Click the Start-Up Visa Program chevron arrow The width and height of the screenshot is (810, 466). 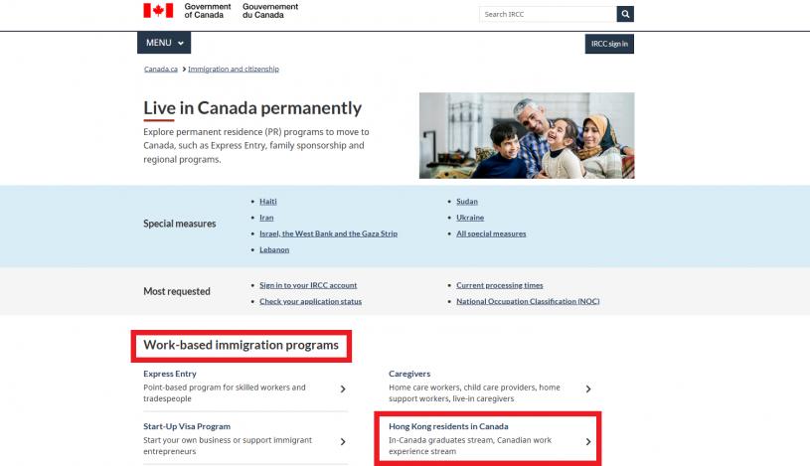[x=342, y=441]
